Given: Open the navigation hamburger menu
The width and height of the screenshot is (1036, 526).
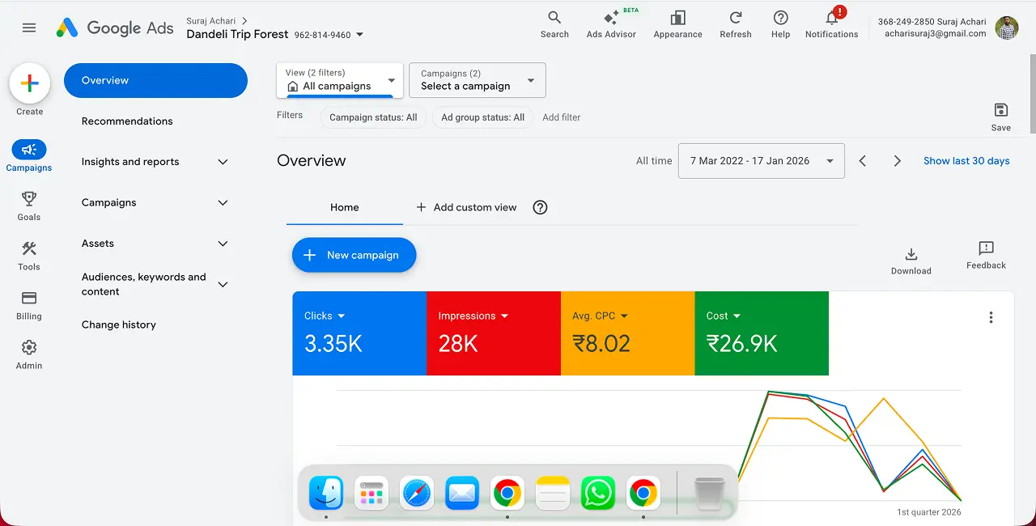Looking at the screenshot, I should coord(29,27).
